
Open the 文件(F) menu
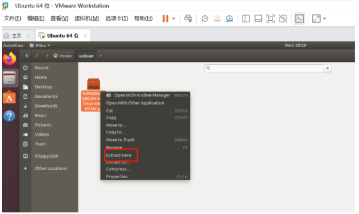coord(13,18)
